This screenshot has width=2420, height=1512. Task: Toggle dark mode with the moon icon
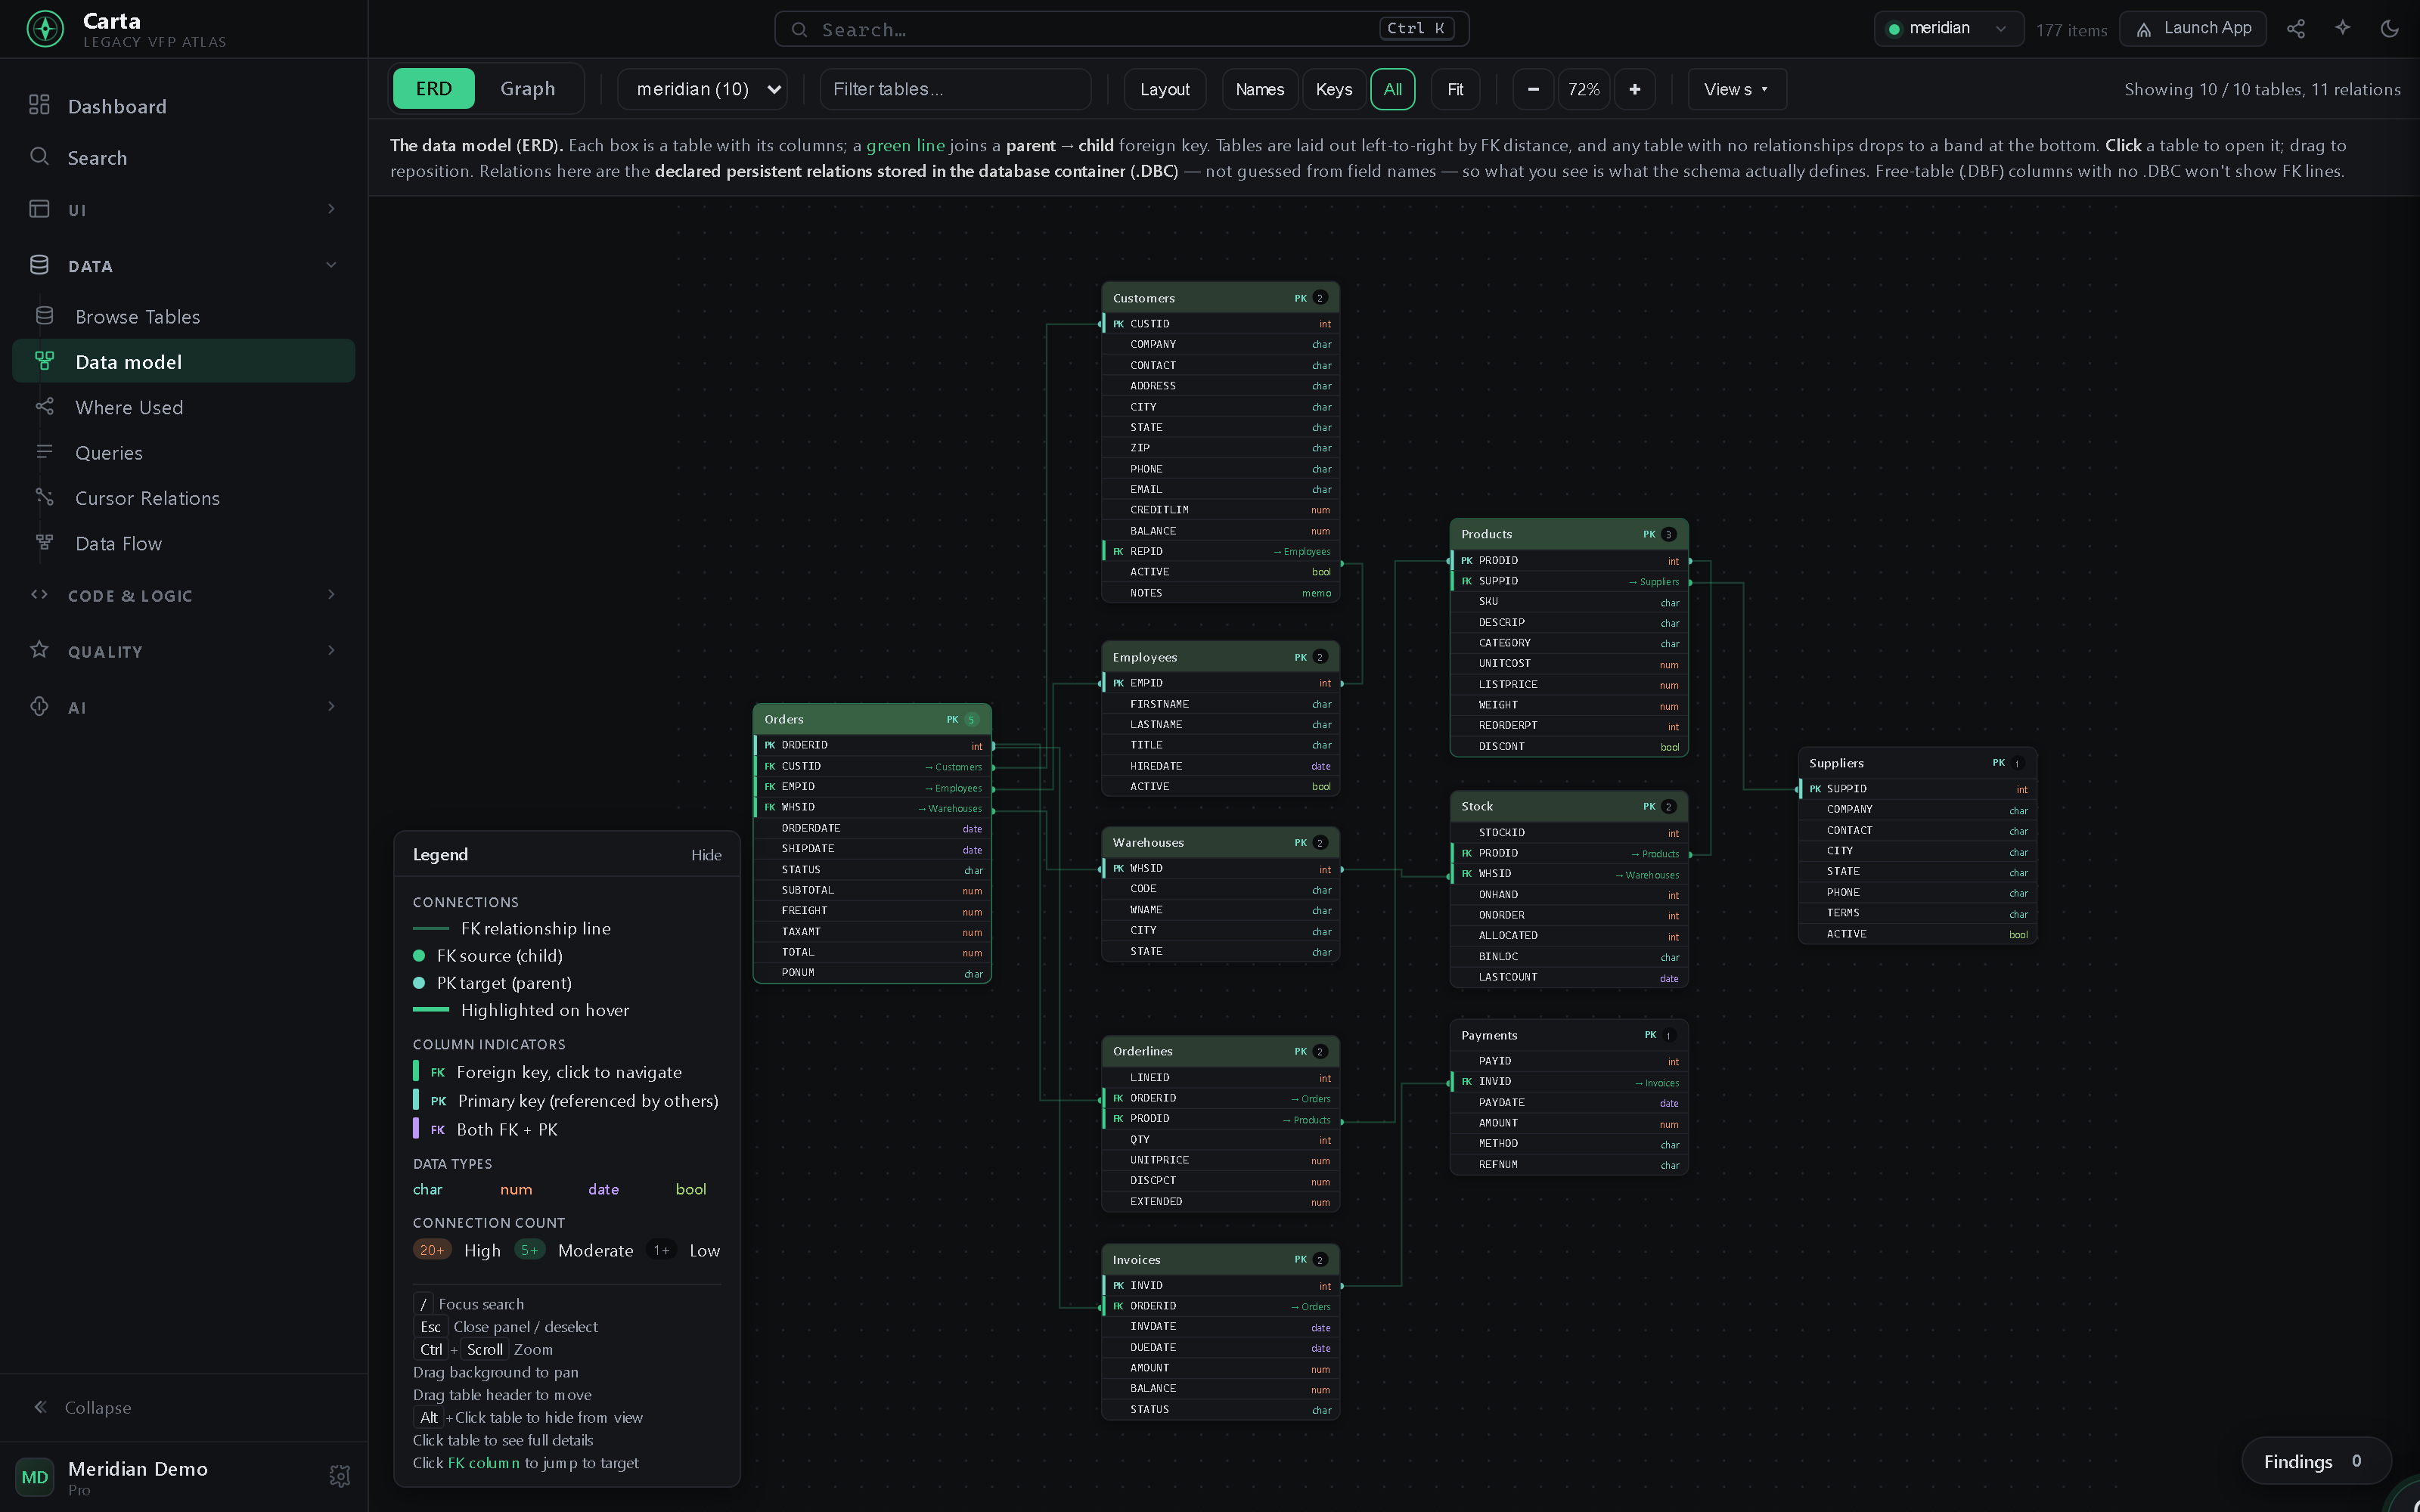pos(2390,29)
